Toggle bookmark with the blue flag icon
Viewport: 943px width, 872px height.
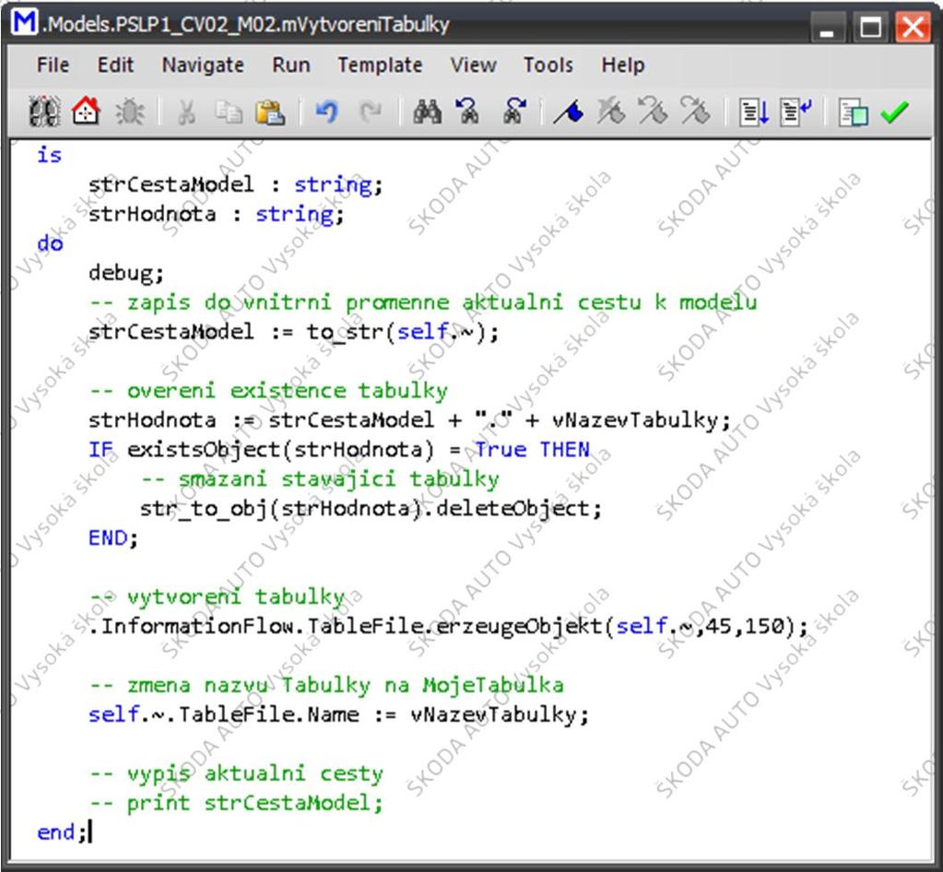(569, 112)
